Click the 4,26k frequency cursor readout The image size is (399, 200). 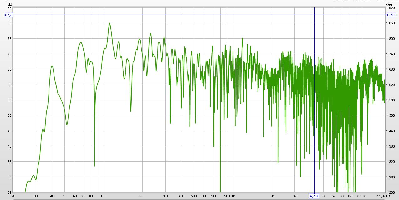[314, 196]
